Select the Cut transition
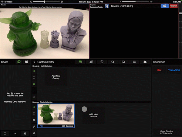Screen dimensions: 182x137 (x=160, y=70)
